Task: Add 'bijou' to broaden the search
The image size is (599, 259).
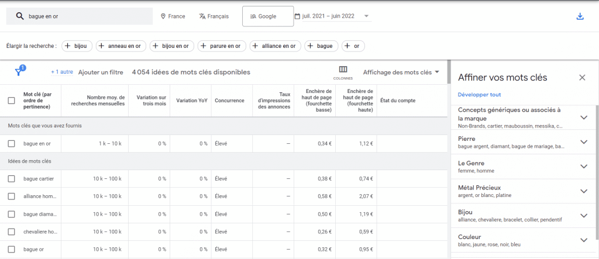Action: [x=75, y=46]
